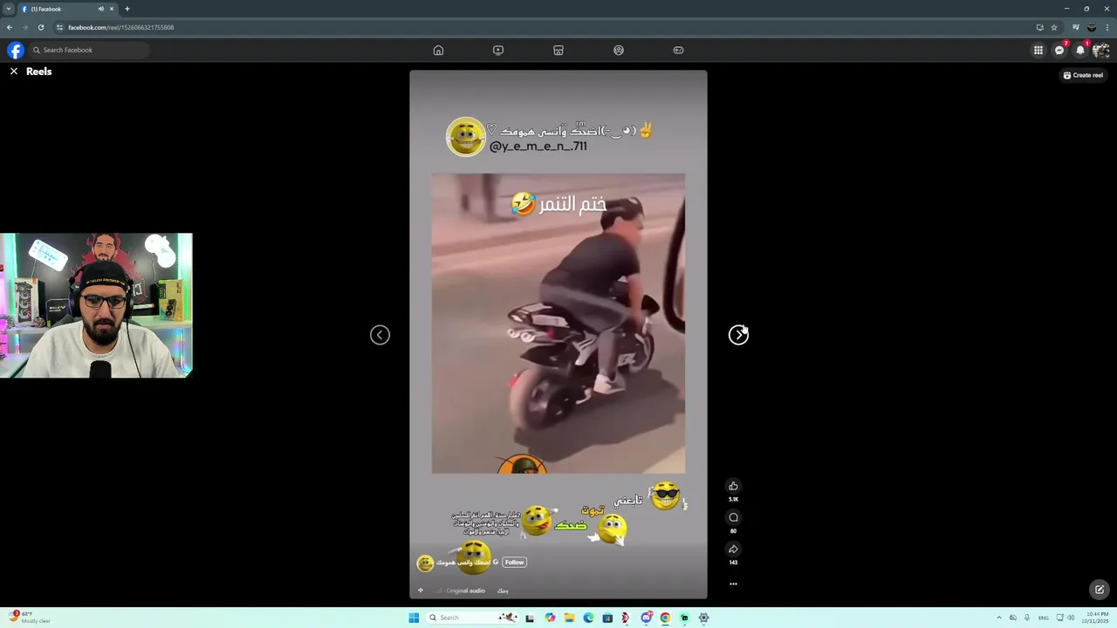
Task: Switch to Chrome on the taskbar
Action: 665,618
